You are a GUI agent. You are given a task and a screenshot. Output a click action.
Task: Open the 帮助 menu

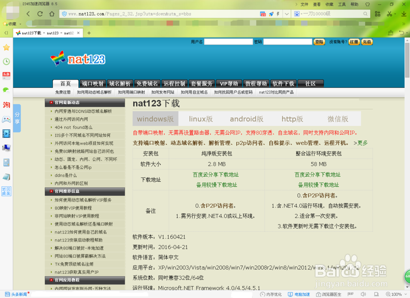click(355, 4)
